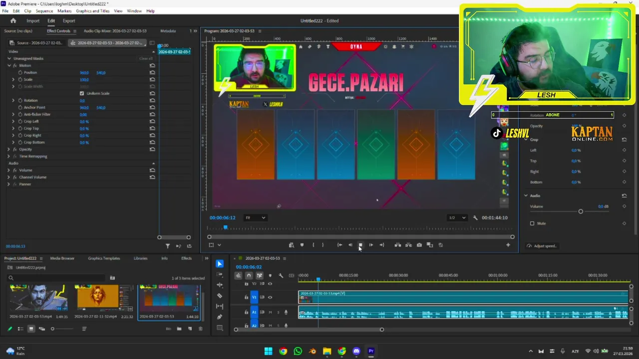Step back one frame
The width and height of the screenshot is (639, 359).
[350, 245]
